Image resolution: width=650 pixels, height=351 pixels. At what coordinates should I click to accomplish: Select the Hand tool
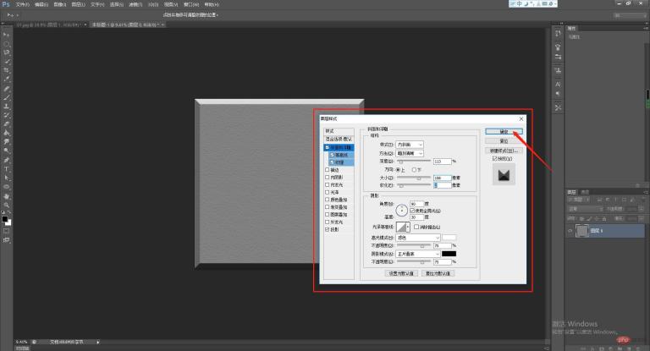[x=7, y=195]
